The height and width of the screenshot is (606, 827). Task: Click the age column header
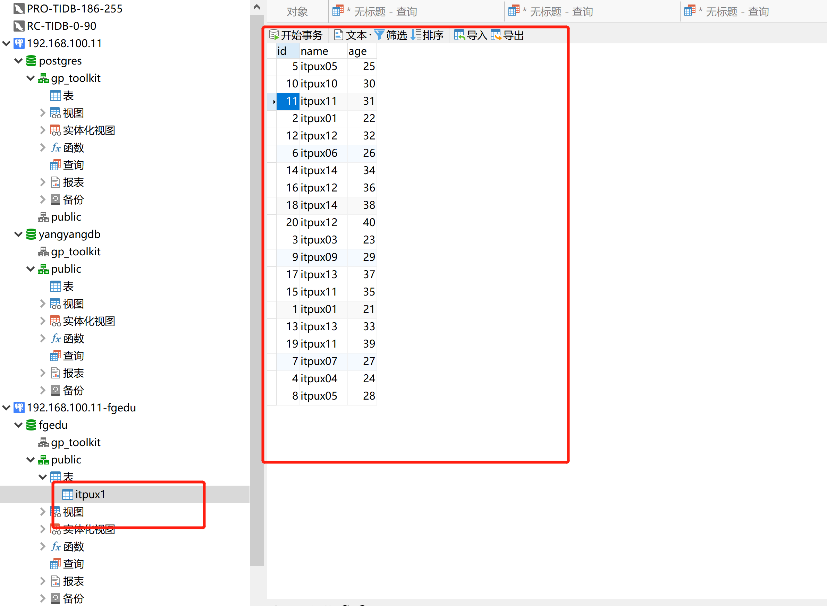[x=362, y=51]
